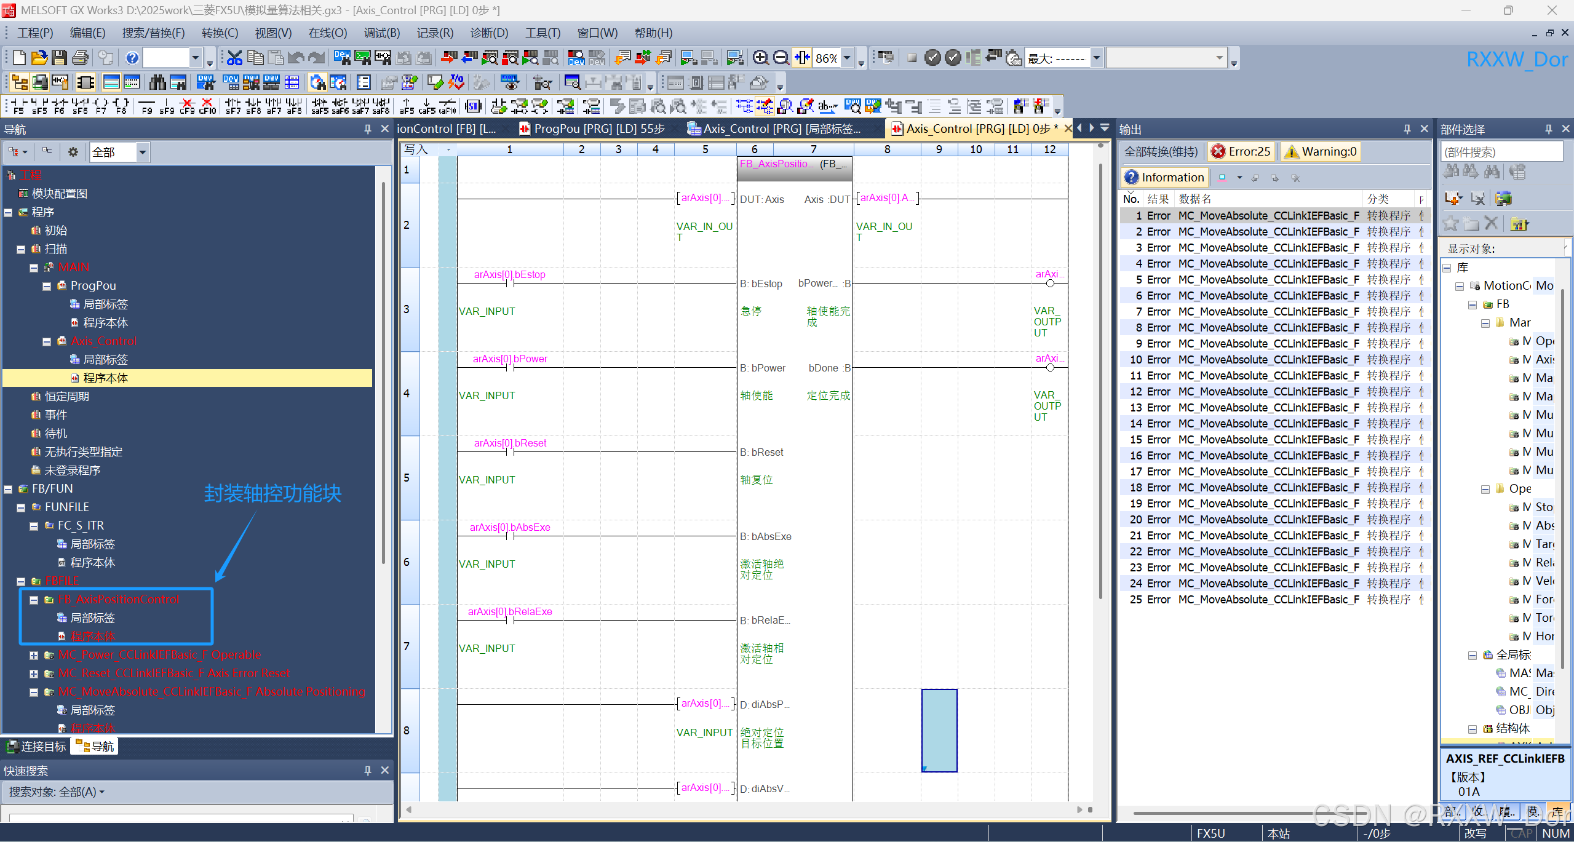Click the 连接目标 tab button

[36, 746]
